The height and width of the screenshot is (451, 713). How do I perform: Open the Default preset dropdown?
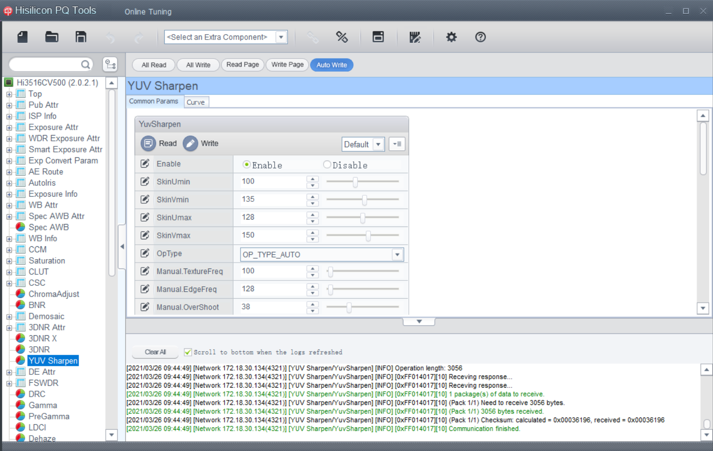coord(379,144)
